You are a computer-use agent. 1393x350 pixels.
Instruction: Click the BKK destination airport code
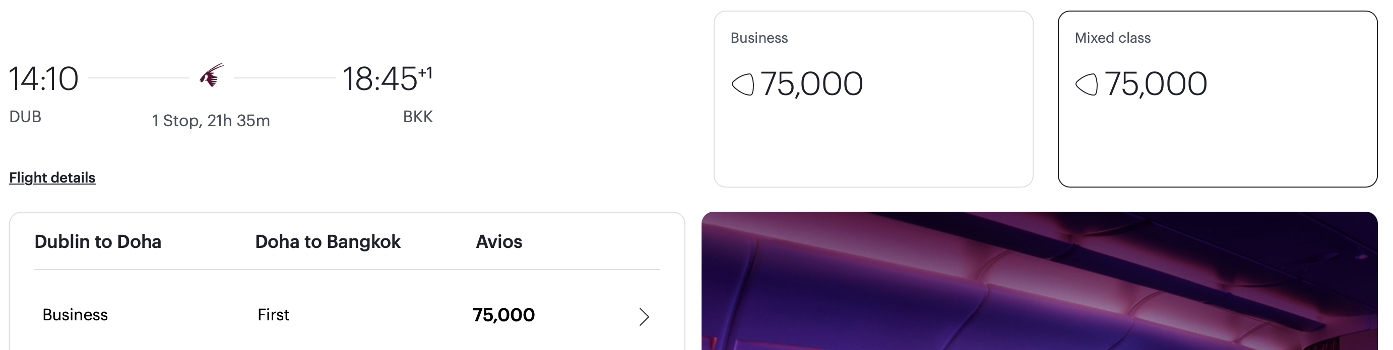click(x=417, y=117)
